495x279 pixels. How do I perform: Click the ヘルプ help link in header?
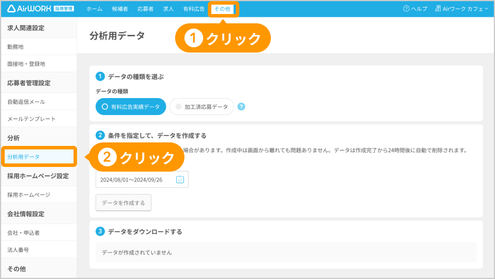[415, 9]
